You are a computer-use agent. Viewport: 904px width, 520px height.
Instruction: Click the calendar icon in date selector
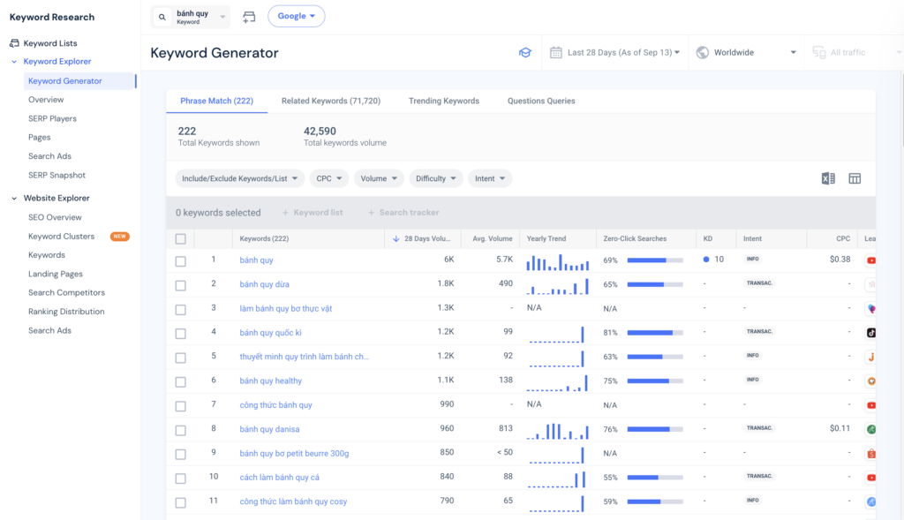(555, 53)
